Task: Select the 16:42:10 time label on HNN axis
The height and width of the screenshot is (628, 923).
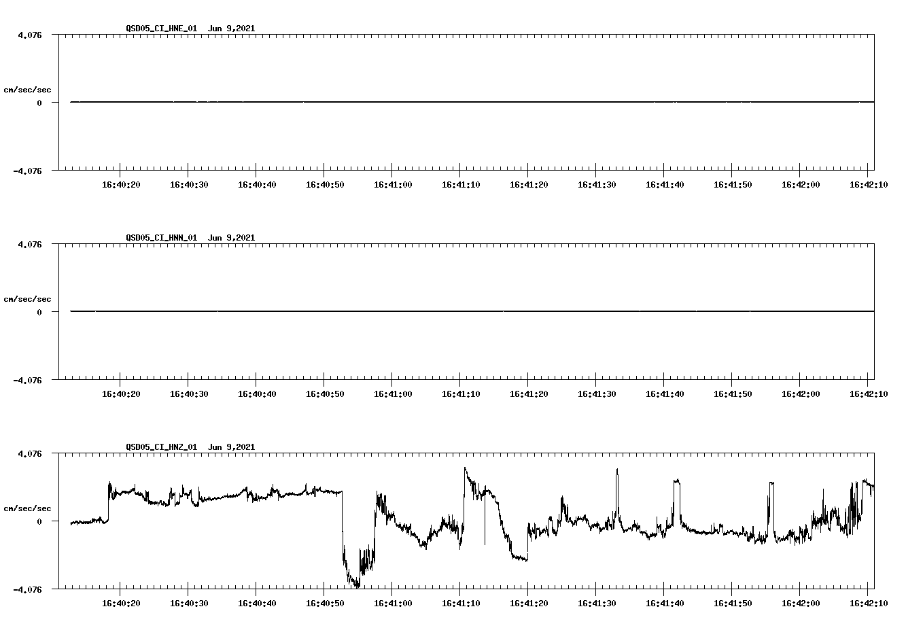Action: click(869, 394)
